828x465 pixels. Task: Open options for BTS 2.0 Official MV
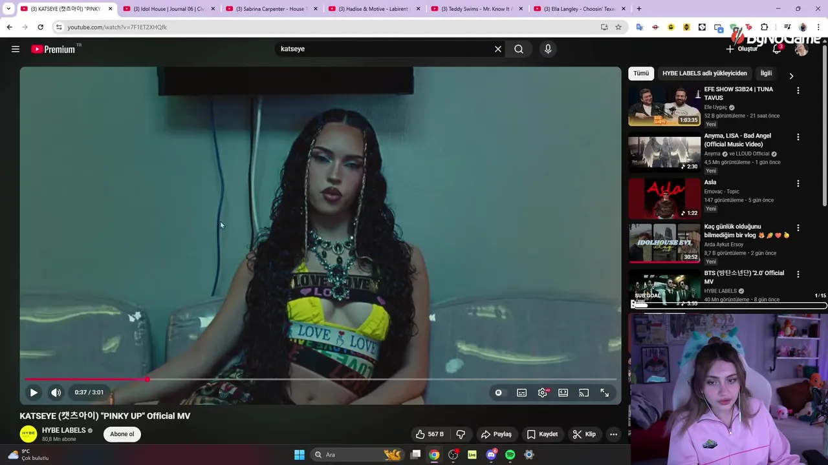[798, 274]
